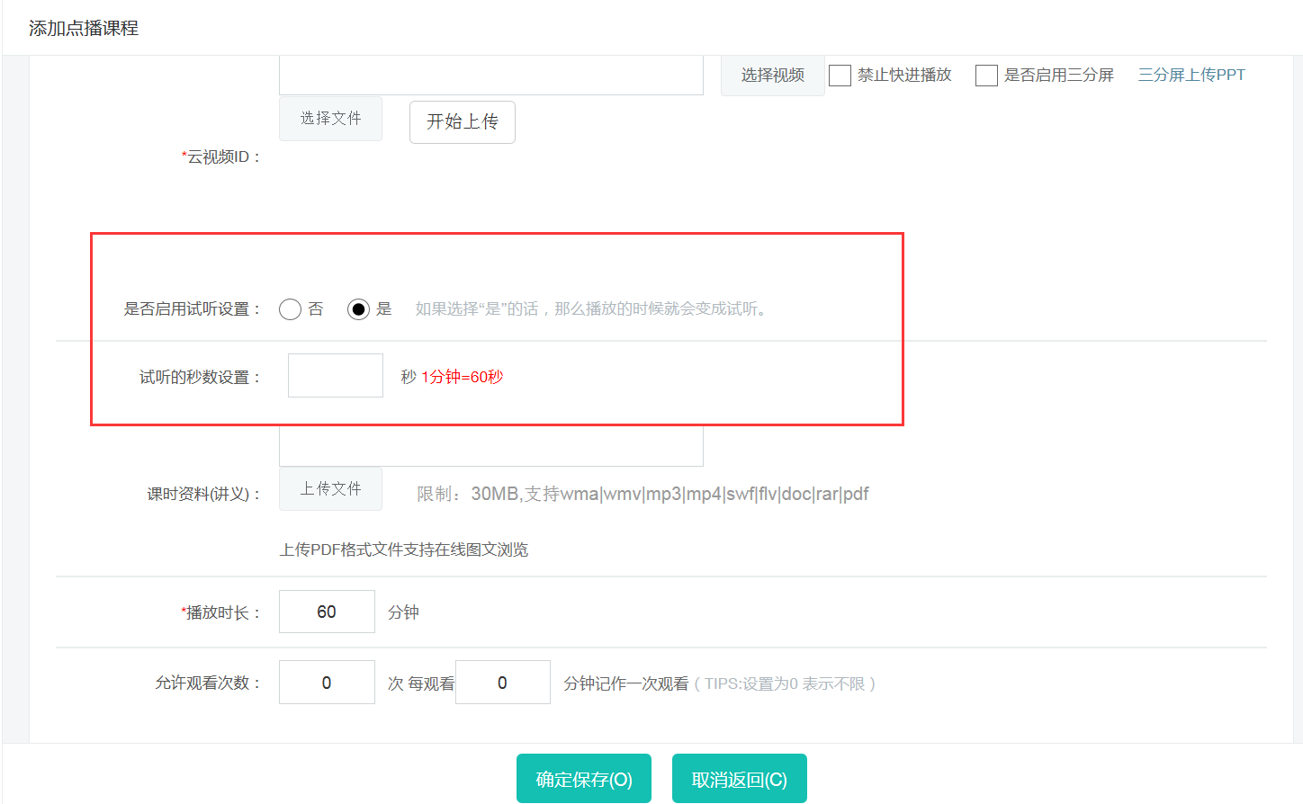Click 开始上传 to start uploading
The height and width of the screenshot is (804, 1303).
click(462, 122)
